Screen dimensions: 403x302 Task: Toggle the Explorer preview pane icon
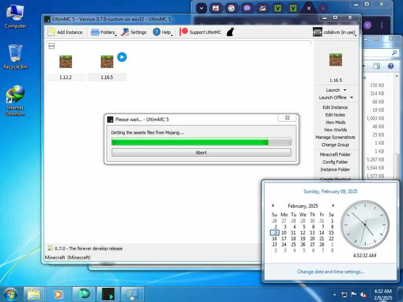tap(377, 66)
